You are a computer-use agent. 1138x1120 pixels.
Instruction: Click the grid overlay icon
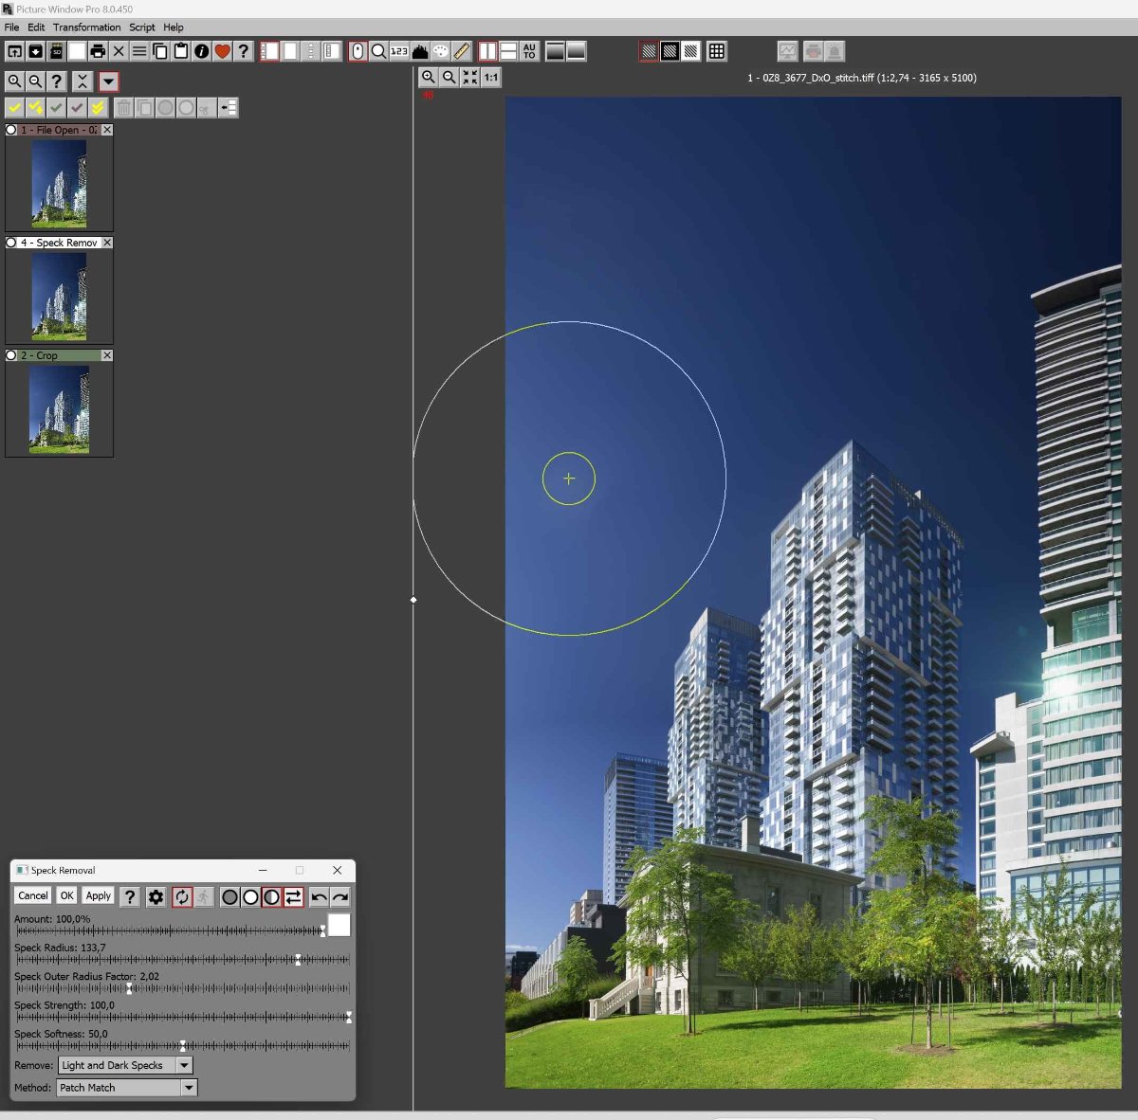coord(717,51)
